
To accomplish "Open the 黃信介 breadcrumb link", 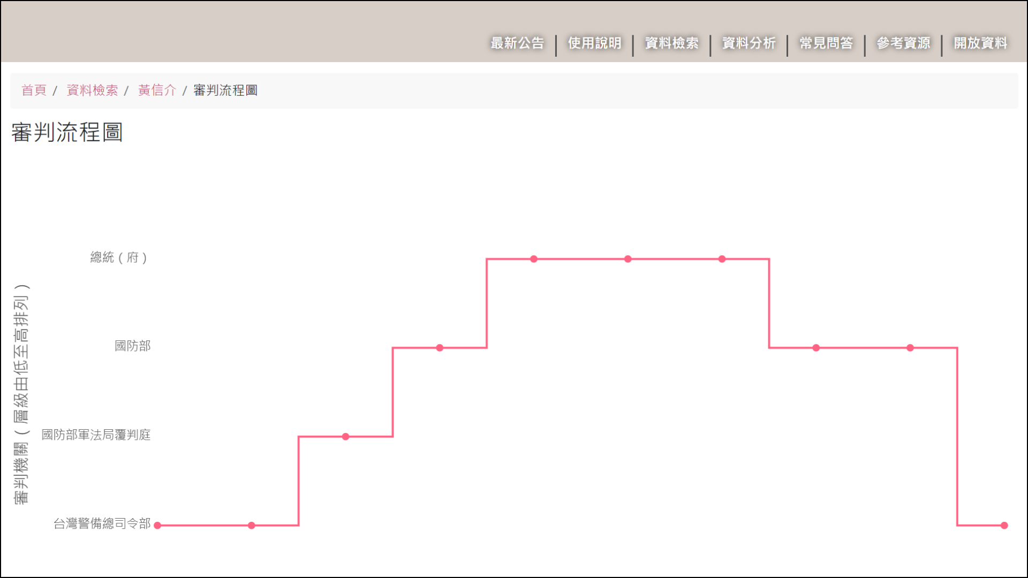I will coord(157,90).
